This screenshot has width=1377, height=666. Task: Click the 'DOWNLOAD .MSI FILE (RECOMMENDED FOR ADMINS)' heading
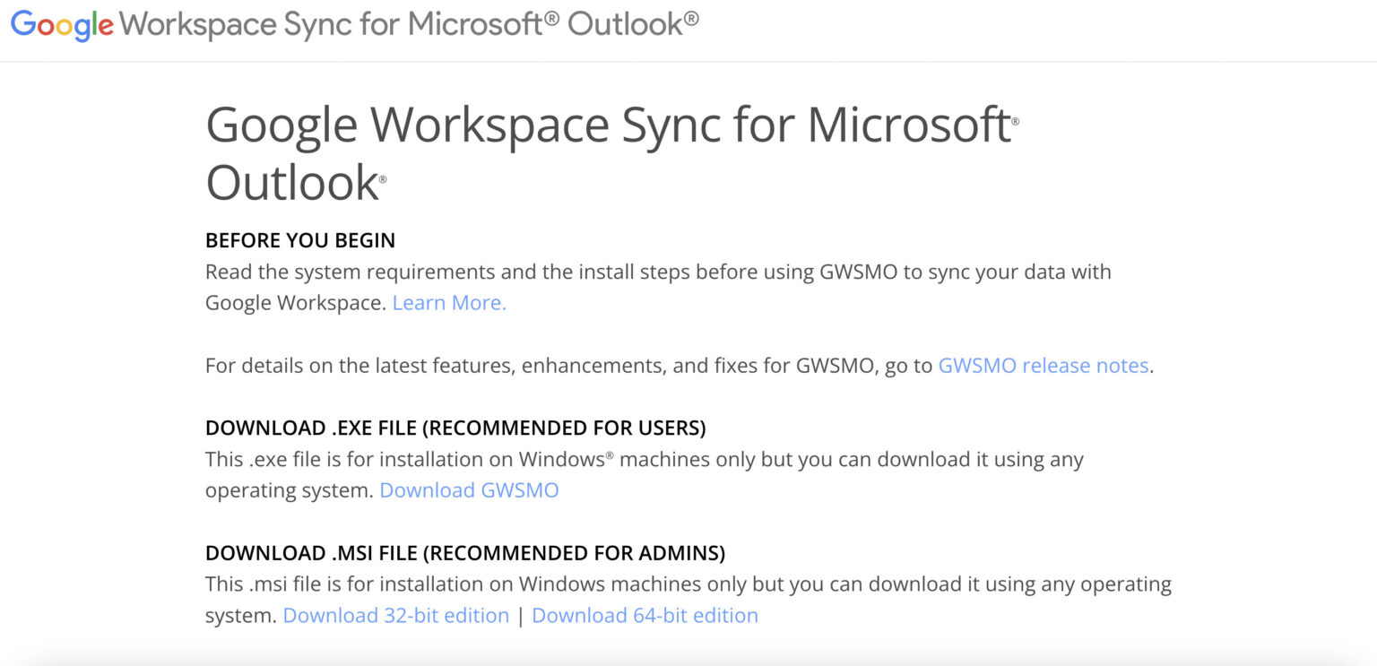coord(465,553)
